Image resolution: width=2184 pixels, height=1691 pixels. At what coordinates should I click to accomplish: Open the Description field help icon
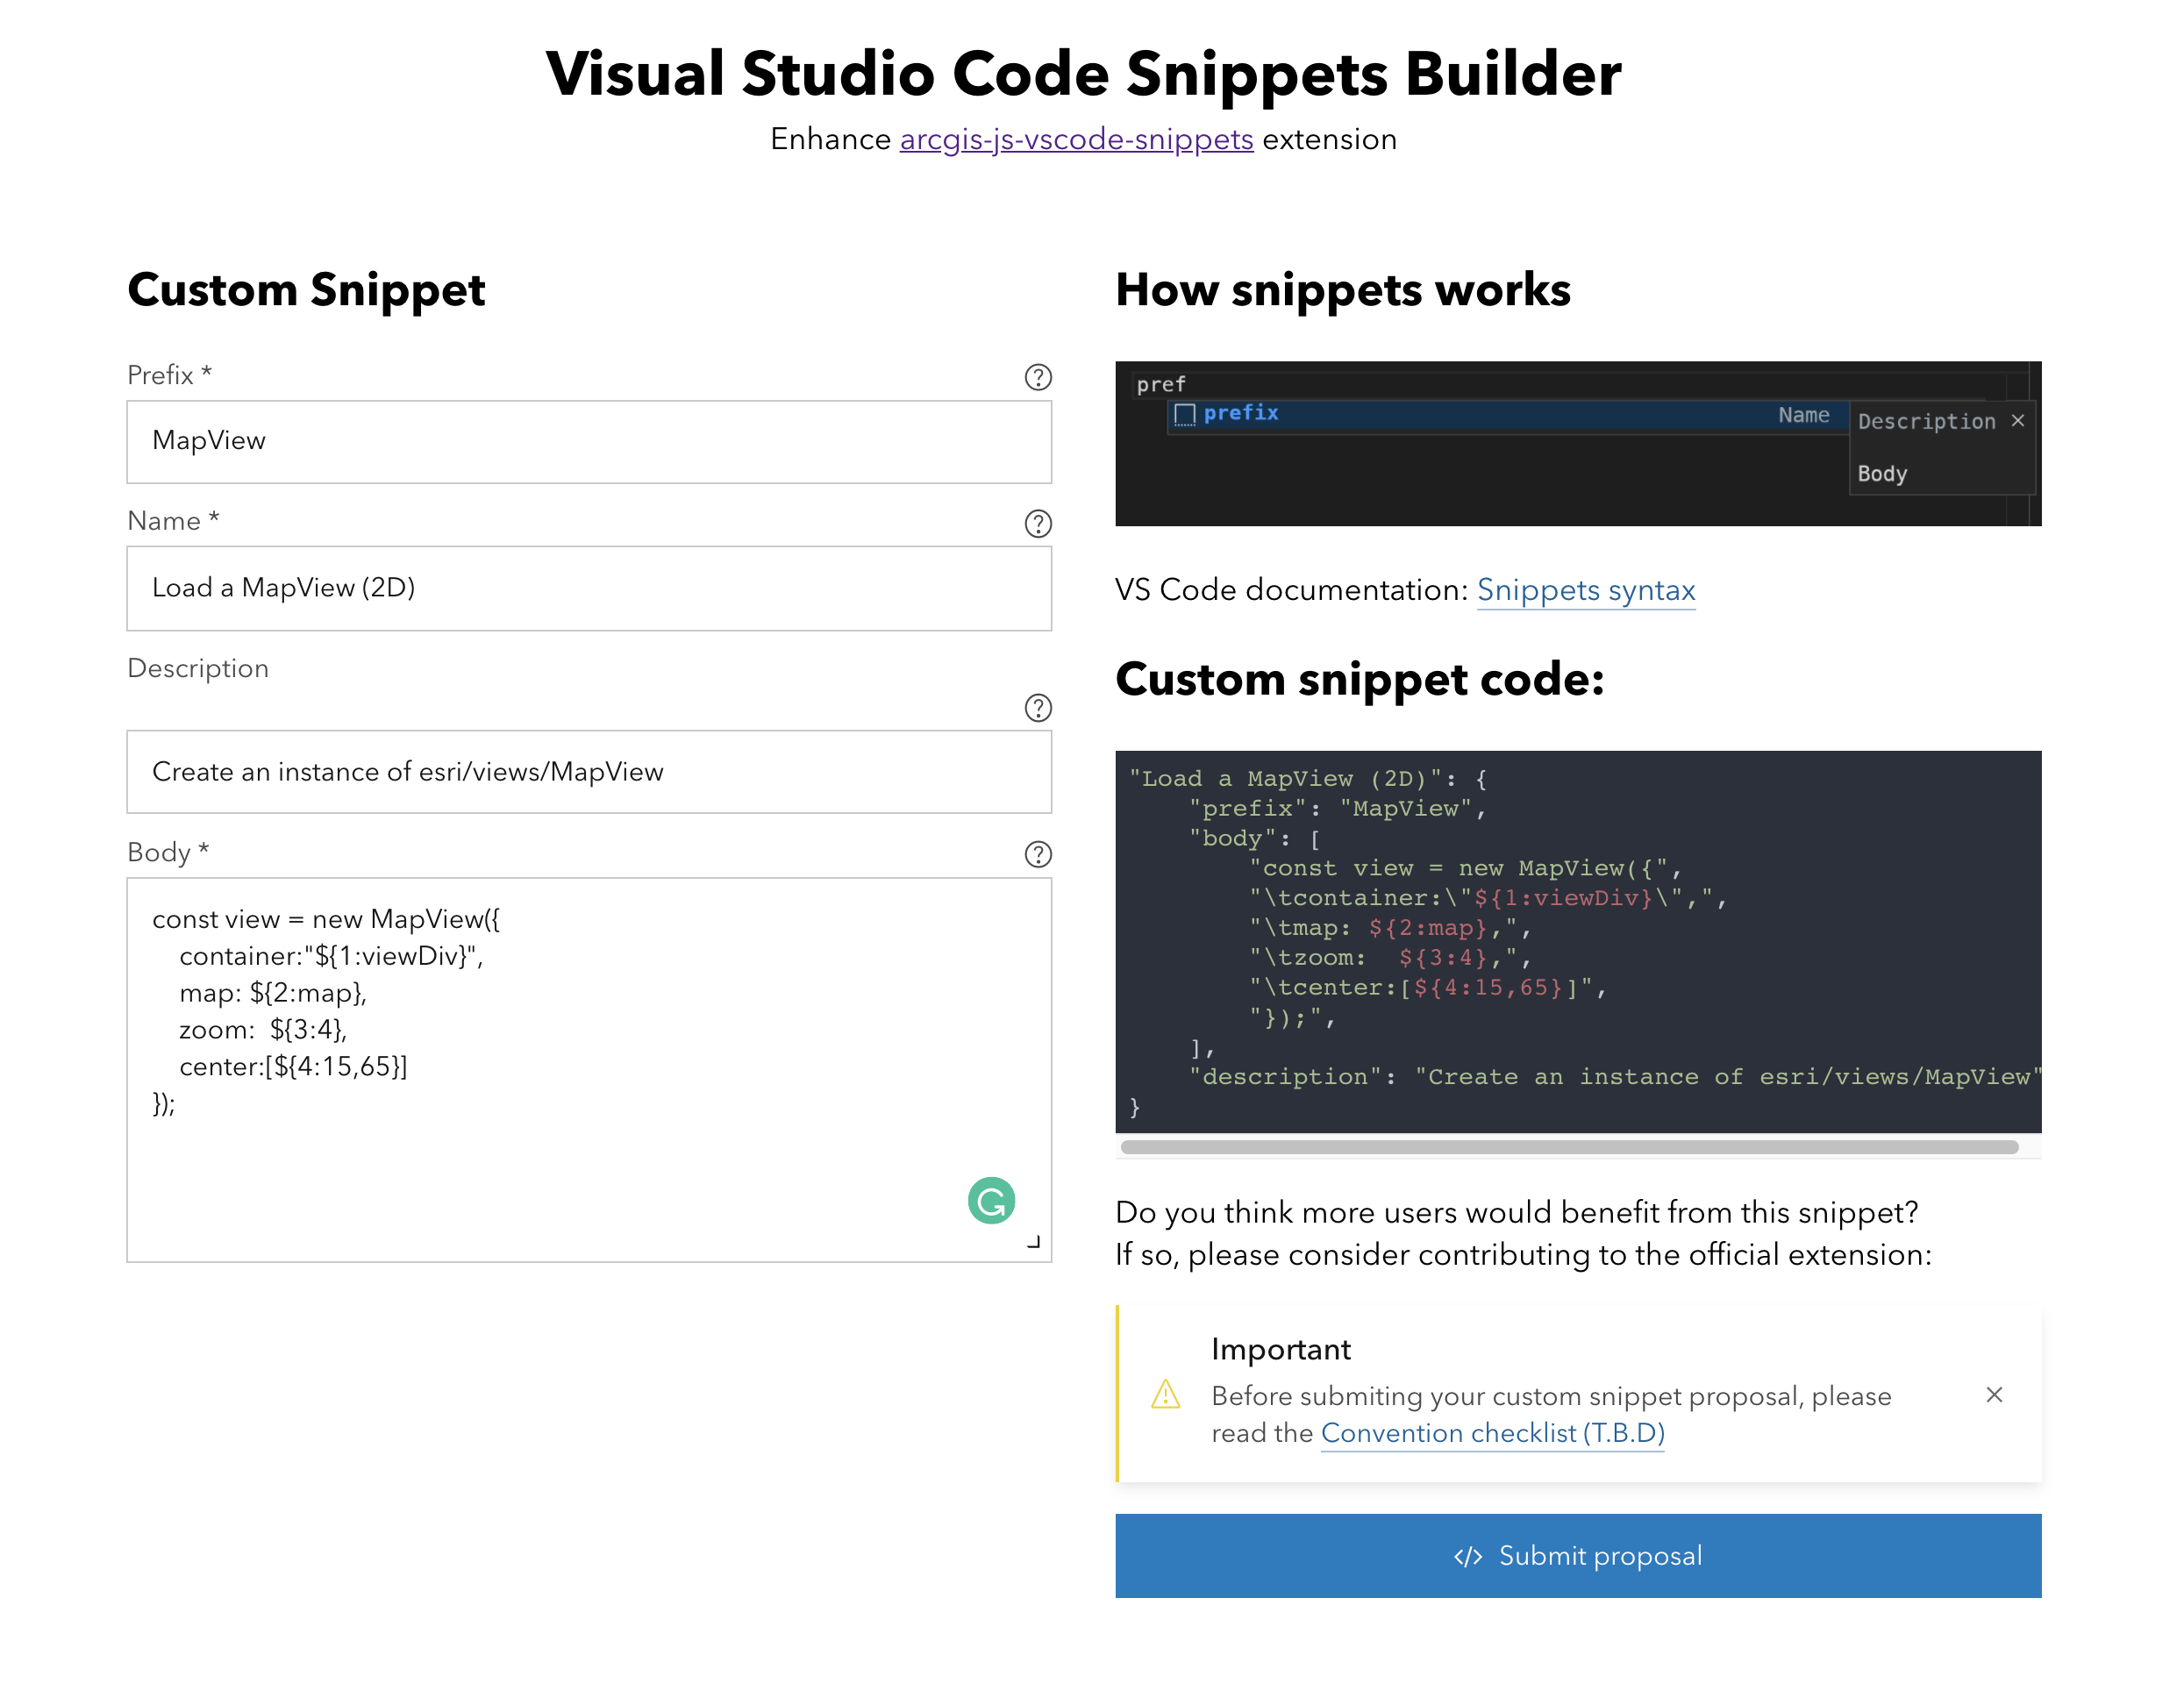click(x=1038, y=708)
